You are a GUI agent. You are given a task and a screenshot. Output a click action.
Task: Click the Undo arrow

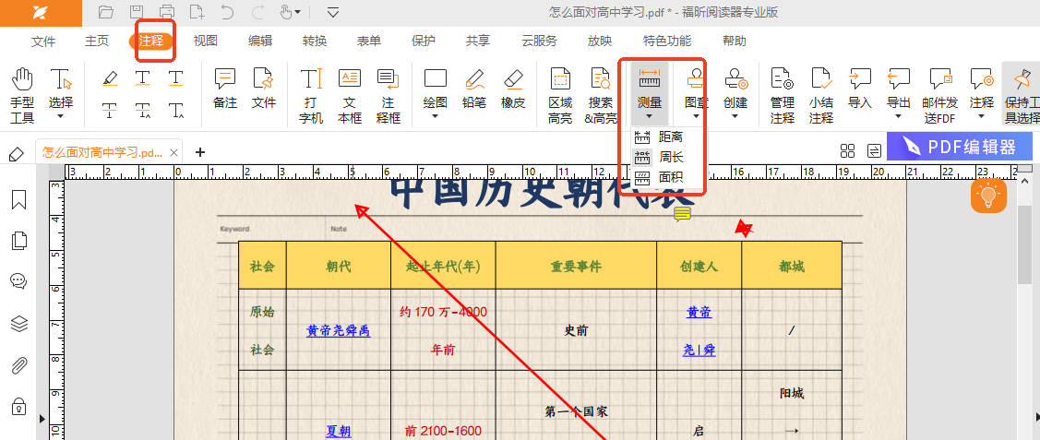(x=228, y=12)
